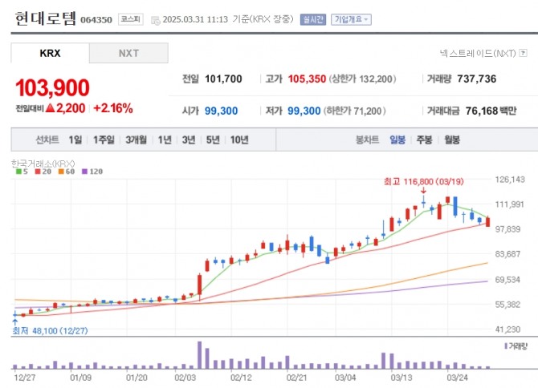This screenshot has height=388, width=538.
Task: Click the 126,143 price axis label
Action: (510, 180)
